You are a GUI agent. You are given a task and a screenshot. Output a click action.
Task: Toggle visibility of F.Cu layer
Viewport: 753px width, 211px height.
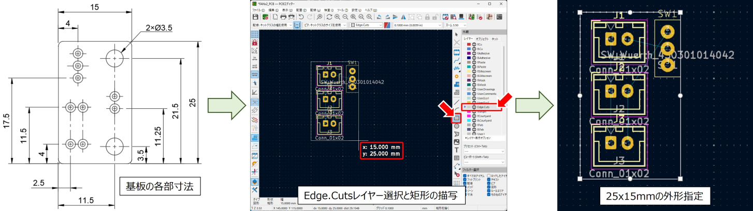tap(473, 44)
